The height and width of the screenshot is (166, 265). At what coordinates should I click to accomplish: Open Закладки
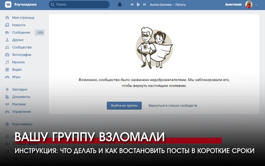coord(20,89)
